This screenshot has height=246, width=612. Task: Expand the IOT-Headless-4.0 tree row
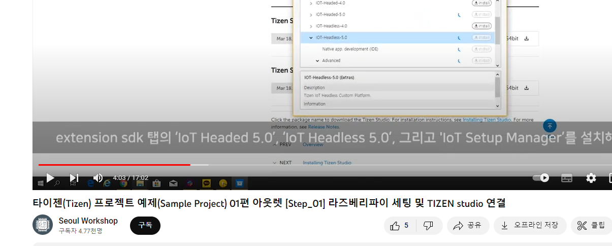311,26
